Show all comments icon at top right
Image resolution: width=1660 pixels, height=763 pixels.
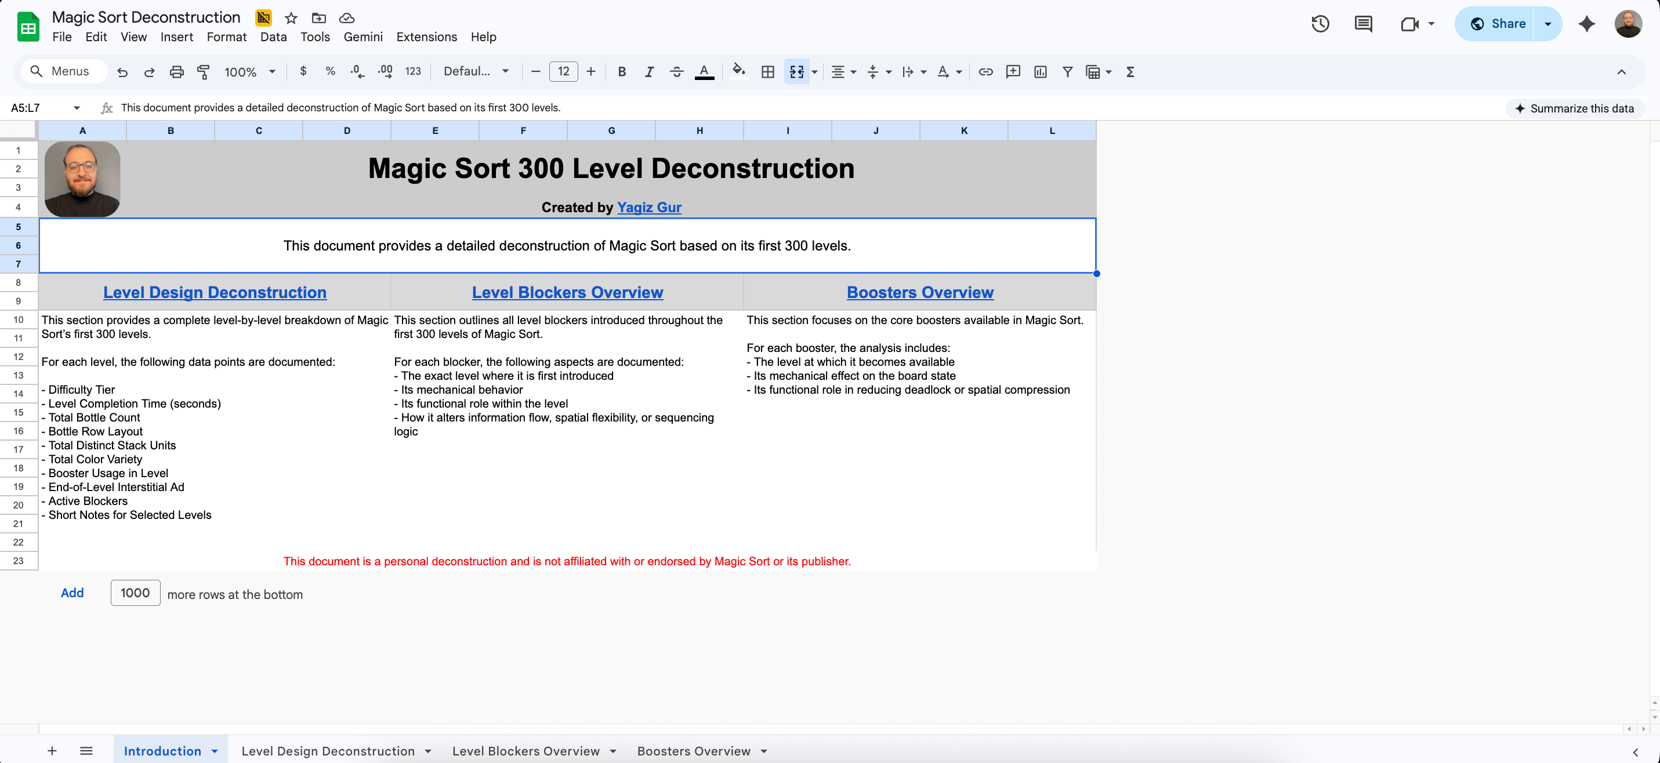[1363, 24]
